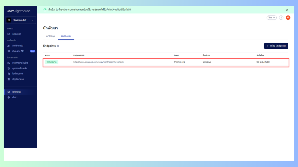Screen dimensions: 298x167
Task: Click the green กำลังใช้งาน status badge
Action: [x=52, y=62]
